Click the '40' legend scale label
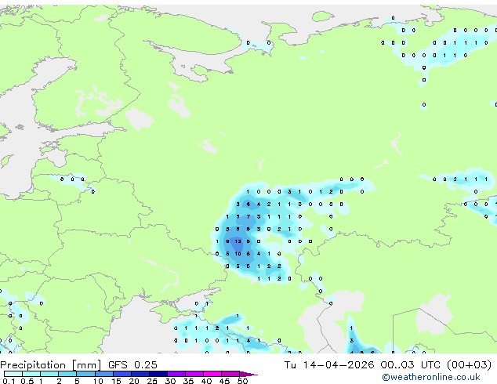 (x=206, y=381)
